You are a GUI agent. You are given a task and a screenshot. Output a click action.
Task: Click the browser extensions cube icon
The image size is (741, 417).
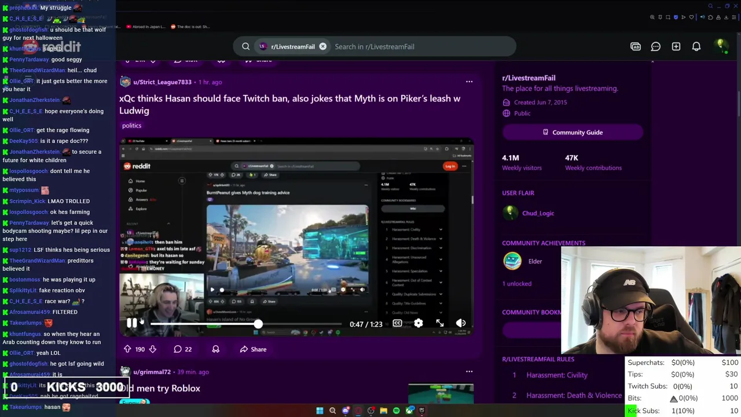(710, 17)
